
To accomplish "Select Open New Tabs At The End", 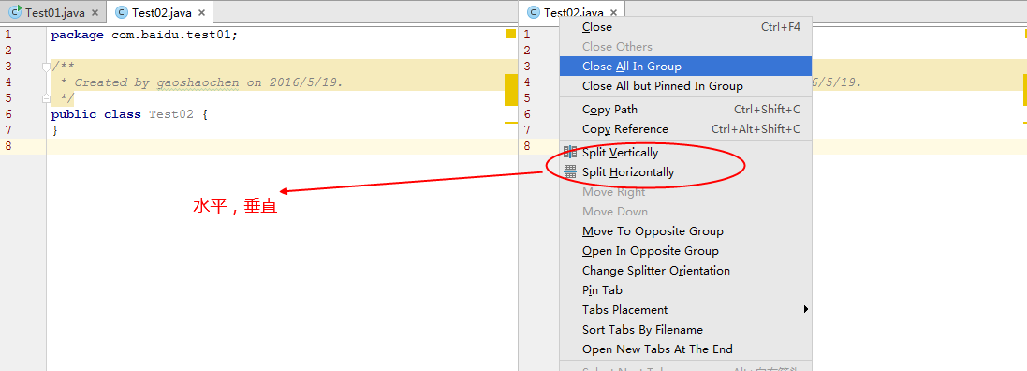I will coord(685,349).
